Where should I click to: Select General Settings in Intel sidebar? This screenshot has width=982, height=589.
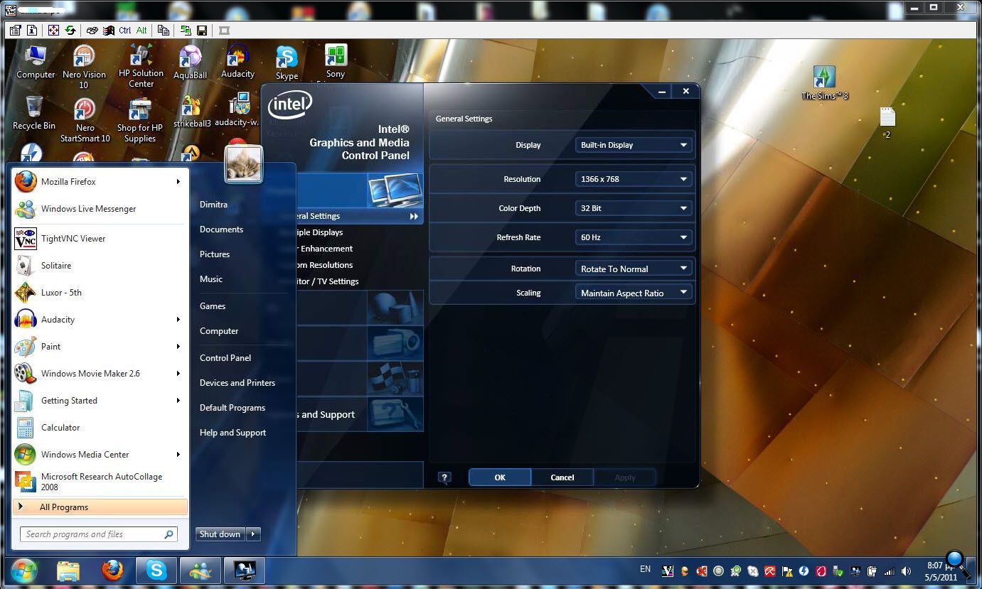[x=359, y=216]
